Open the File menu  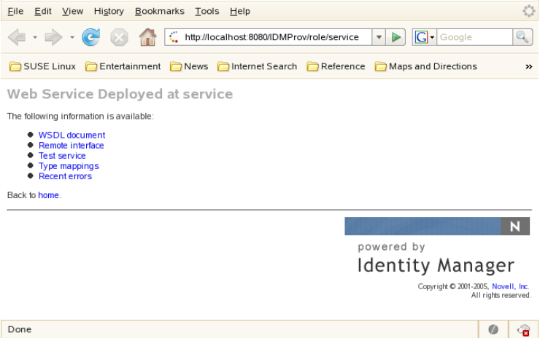[x=15, y=12]
